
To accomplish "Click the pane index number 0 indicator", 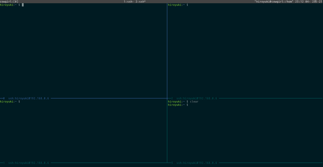I will (3, 98).
